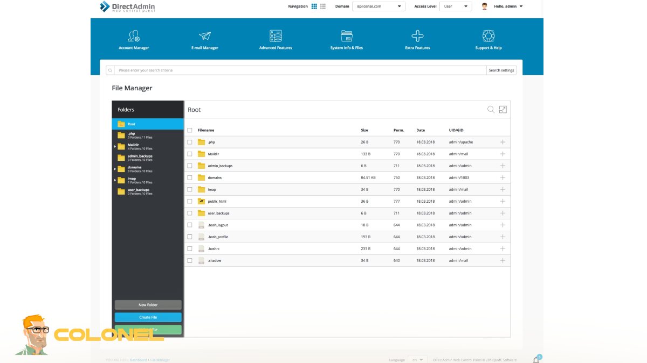Image resolution: width=647 pixels, height=363 pixels.
Task: Click the Create File button
Action: (x=148, y=317)
